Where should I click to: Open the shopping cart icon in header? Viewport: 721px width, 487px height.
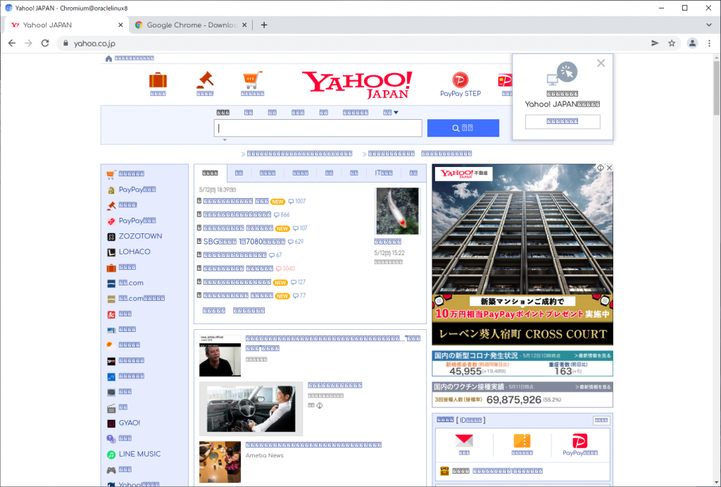(x=252, y=80)
